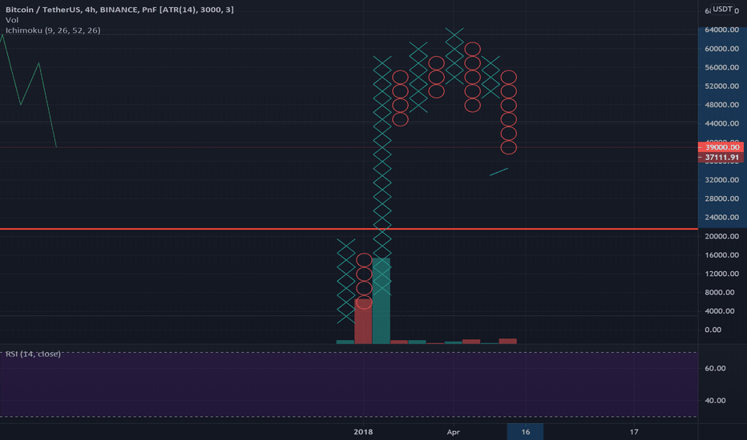Click the 44000.00 price axis label
The width and height of the screenshot is (747, 440).
721,123
